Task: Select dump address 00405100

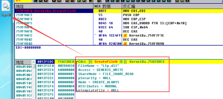Action: tap(24, 83)
